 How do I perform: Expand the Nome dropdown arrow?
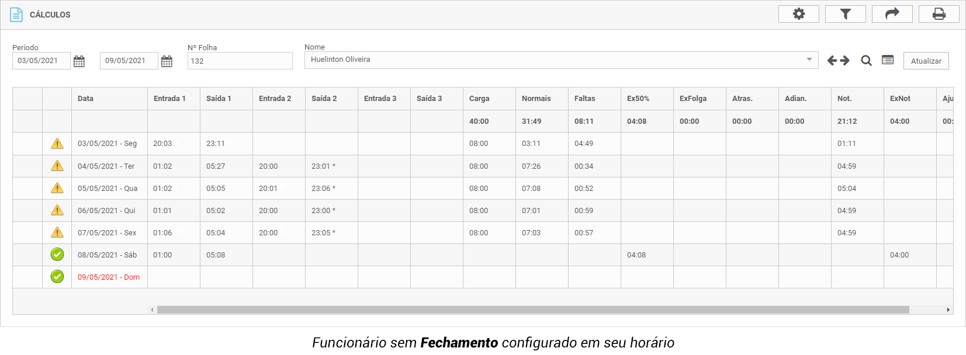[809, 60]
